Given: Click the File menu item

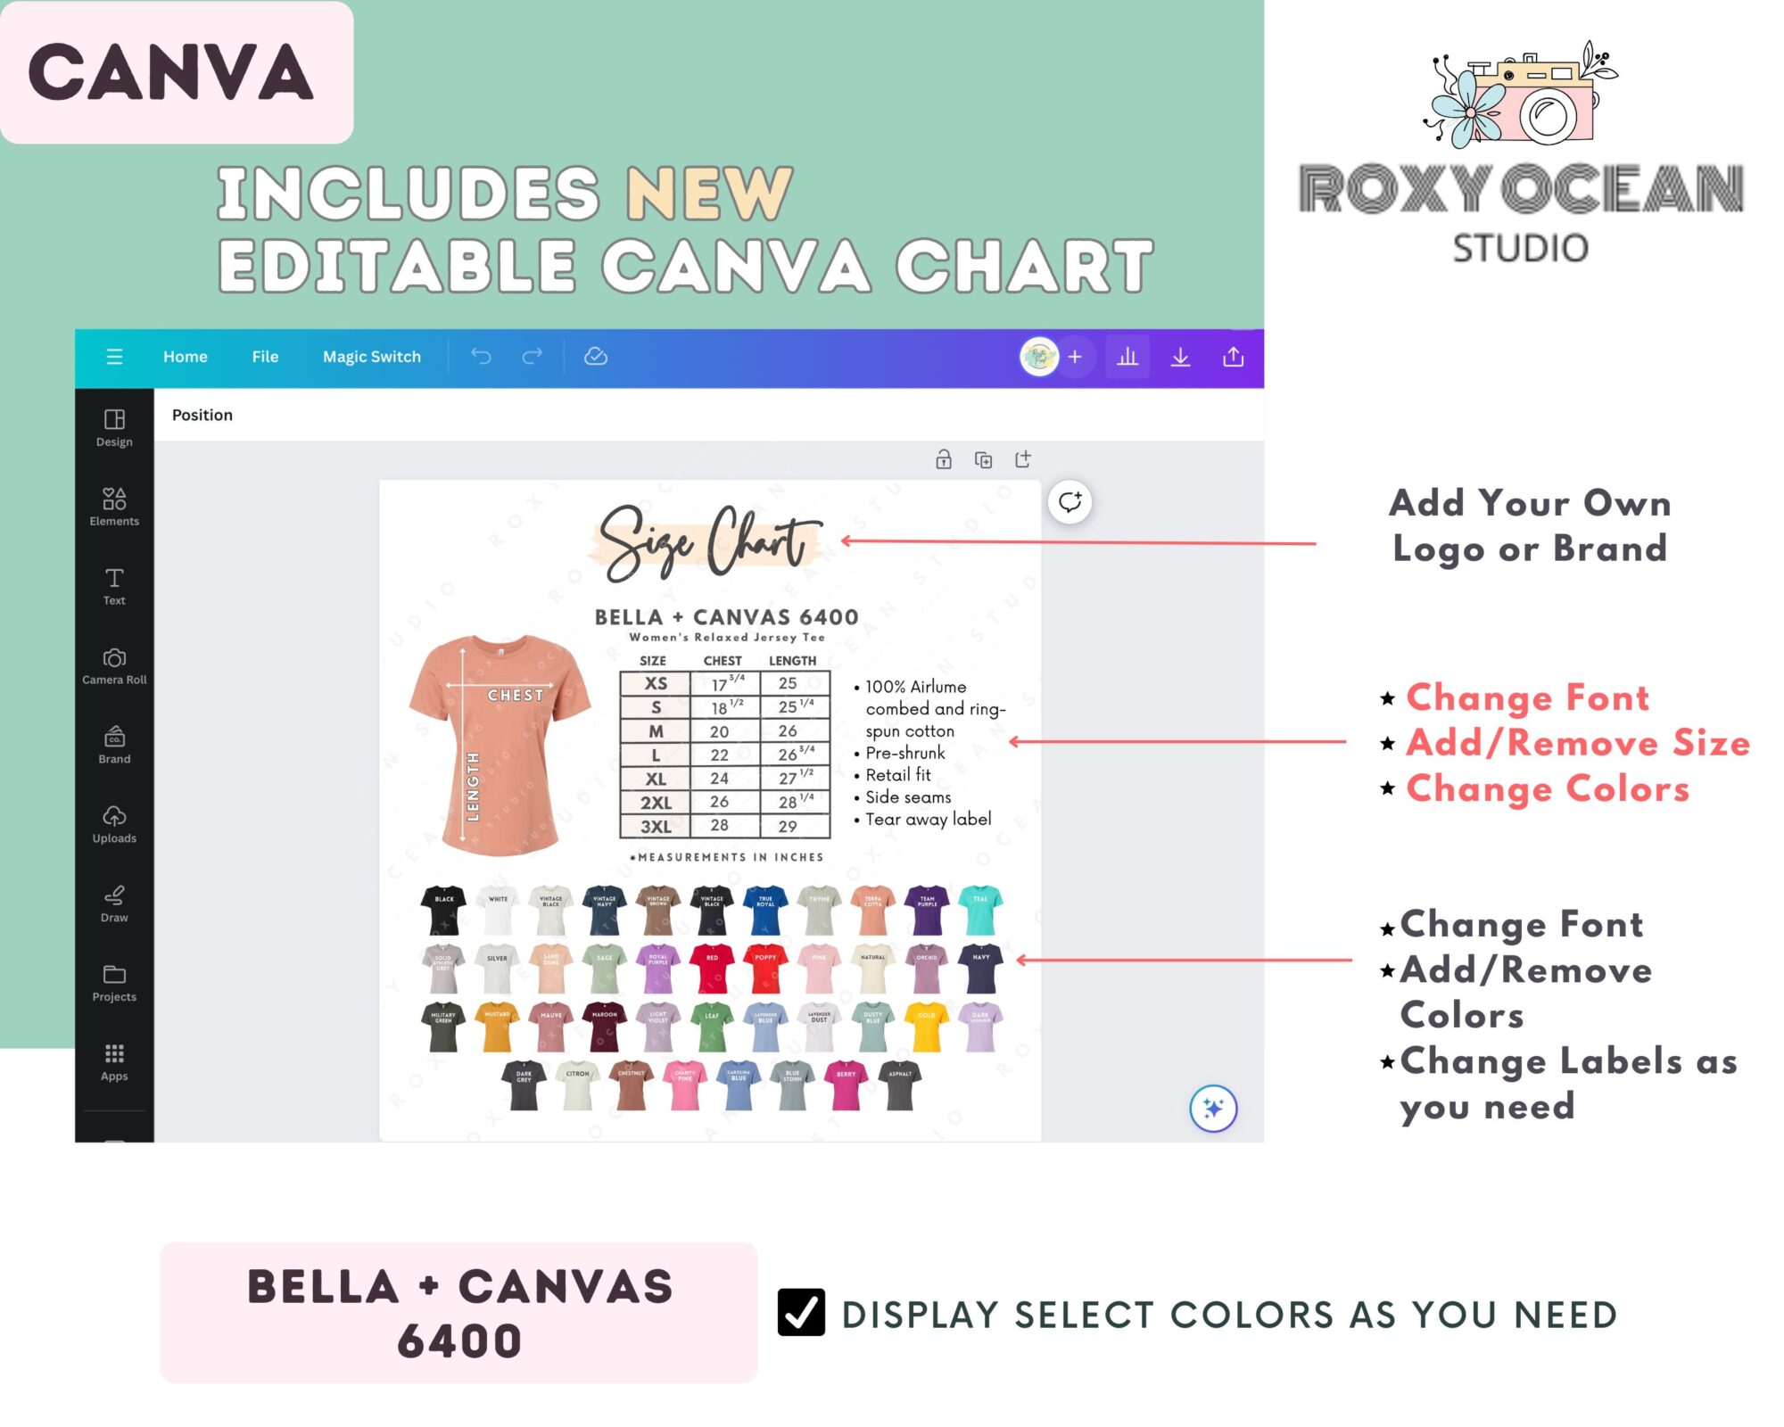Looking at the screenshot, I should 262,357.
